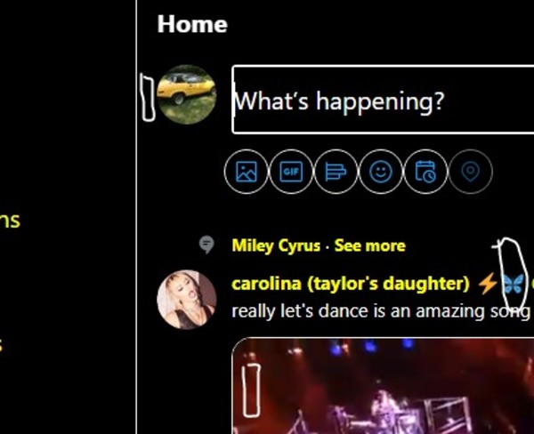Click the blue butterfly emoji in username

coord(514,284)
